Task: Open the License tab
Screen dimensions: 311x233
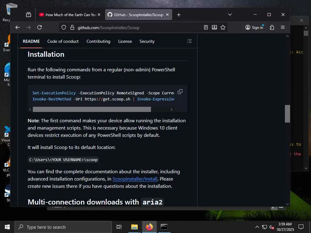Action: pyautogui.click(x=125, y=41)
